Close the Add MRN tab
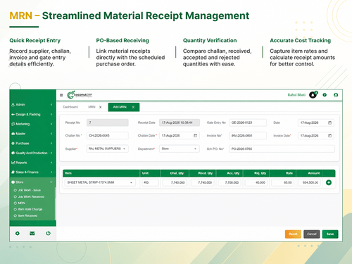Image resolution: width=352 pixels, height=264 pixels. click(x=133, y=107)
